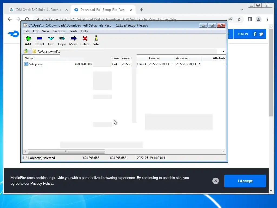Dismiss the cookie banner with the X icon
The height and width of the screenshot is (208, 277).
click(x=216, y=181)
